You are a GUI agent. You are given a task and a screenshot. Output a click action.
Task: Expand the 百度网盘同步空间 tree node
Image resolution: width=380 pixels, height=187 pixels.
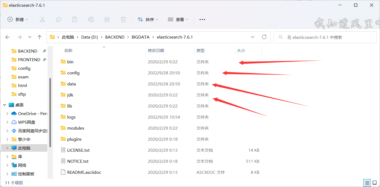point(8,131)
